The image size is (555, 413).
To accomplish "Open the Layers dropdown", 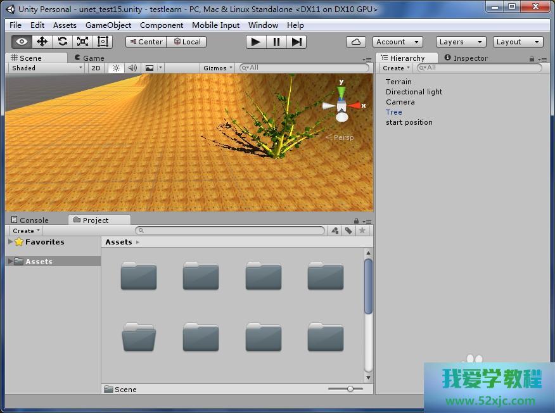I will [461, 42].
